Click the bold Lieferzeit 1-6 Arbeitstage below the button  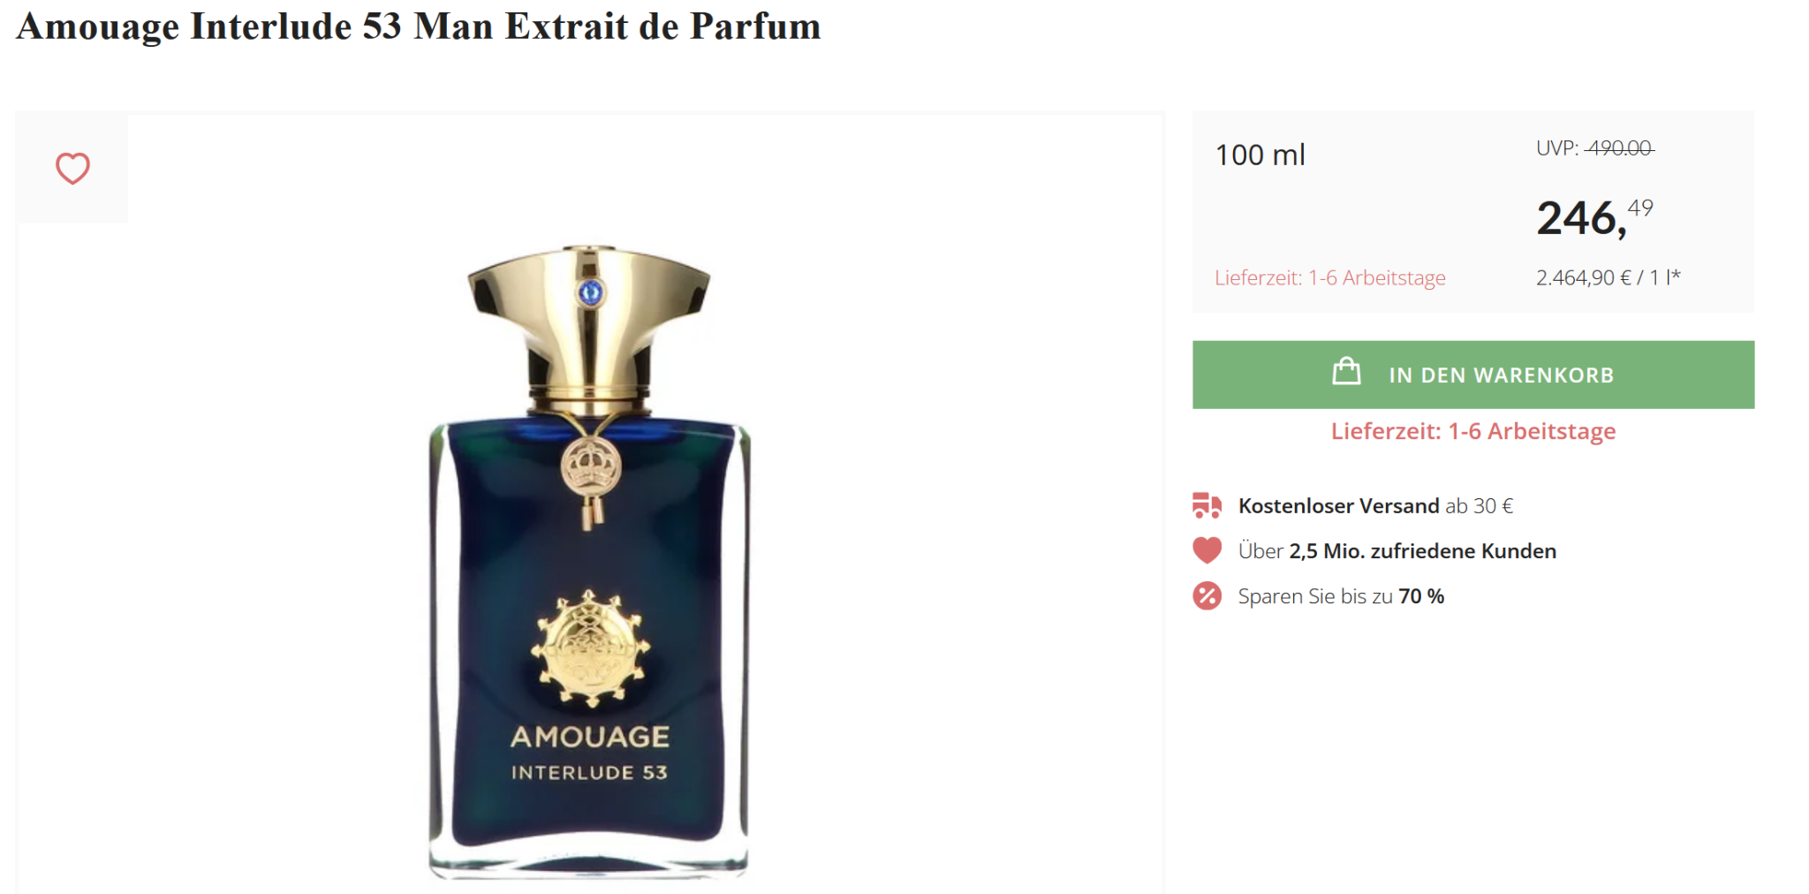[x=1473, y=431]
